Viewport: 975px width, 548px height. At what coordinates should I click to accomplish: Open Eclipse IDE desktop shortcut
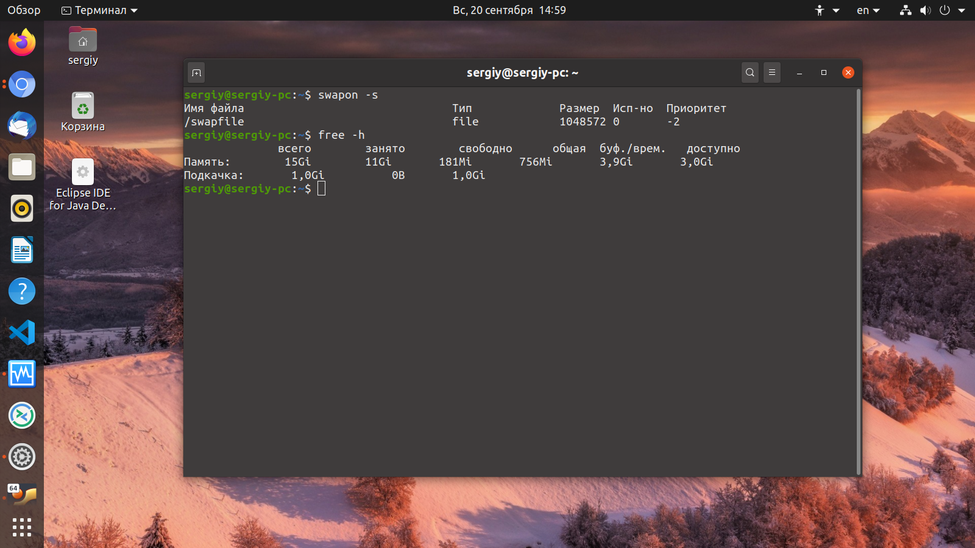(83, 184)
